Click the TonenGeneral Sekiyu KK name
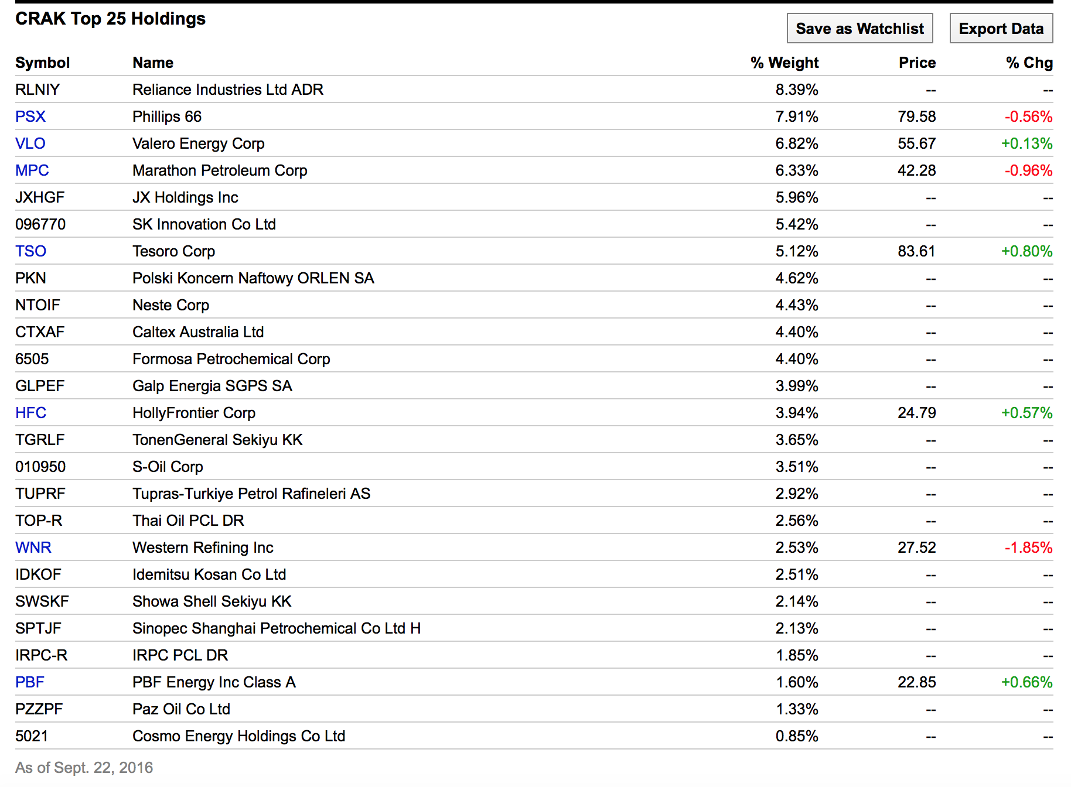Viewport: 1071px width, 787px height. (x=217, y=440)
